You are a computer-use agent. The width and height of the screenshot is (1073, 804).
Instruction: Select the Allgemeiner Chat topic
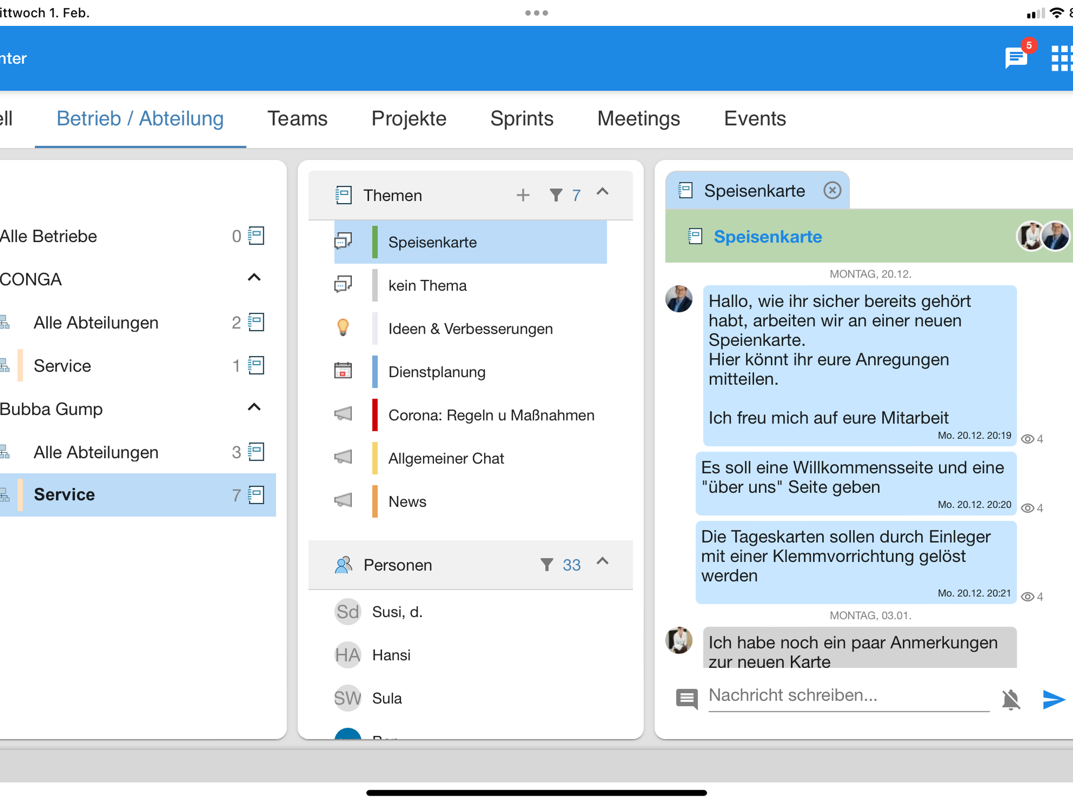click(x=471, y=458)
